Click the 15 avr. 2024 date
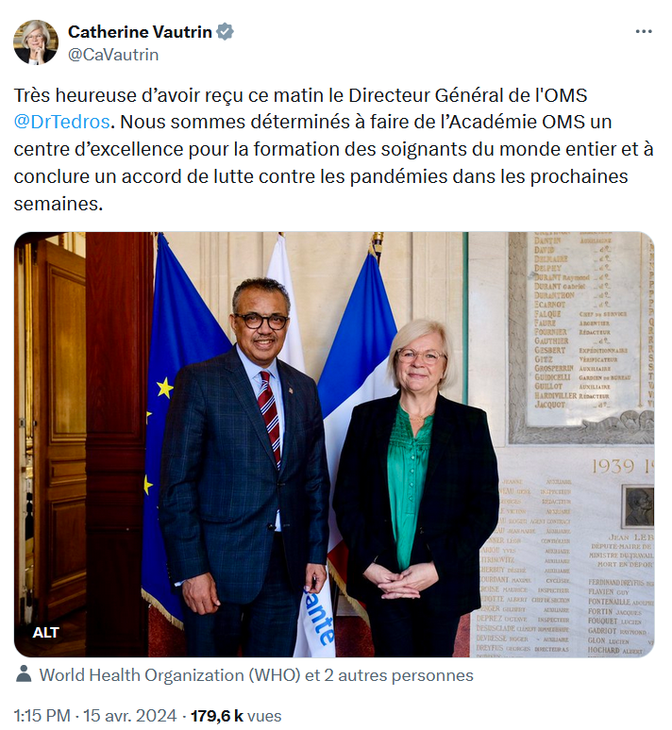 click(x=130, y=716)
